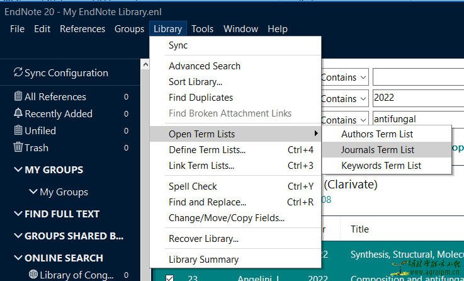This screenshot has width=464, height=281.
Task: Expand the FIND FULL TEXT section
Action: click(18, 214)
